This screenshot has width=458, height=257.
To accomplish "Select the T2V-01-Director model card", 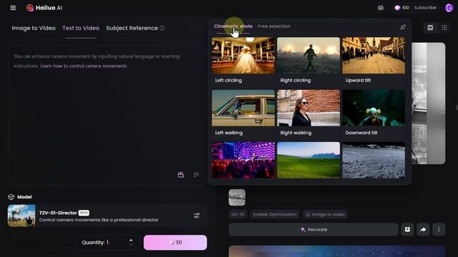I will [x=107, y=216].
